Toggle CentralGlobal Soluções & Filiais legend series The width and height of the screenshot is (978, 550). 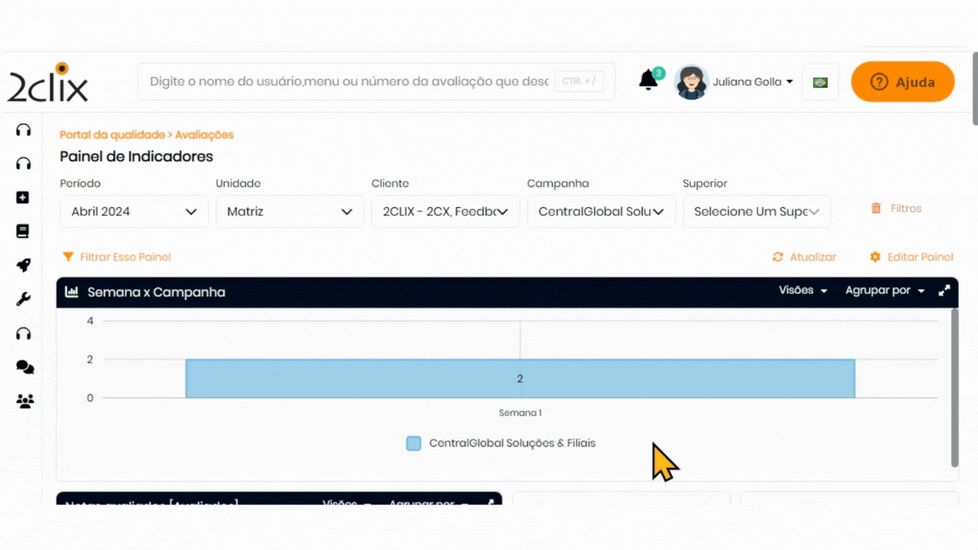[x=501, y=443]
